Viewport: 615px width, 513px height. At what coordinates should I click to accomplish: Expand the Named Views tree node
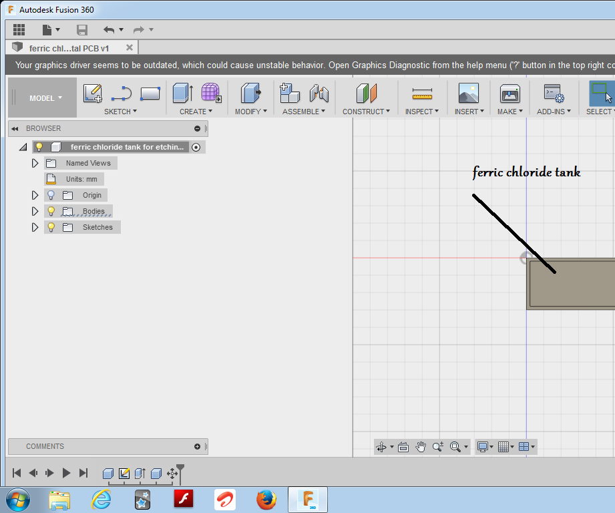coord(35,163)
